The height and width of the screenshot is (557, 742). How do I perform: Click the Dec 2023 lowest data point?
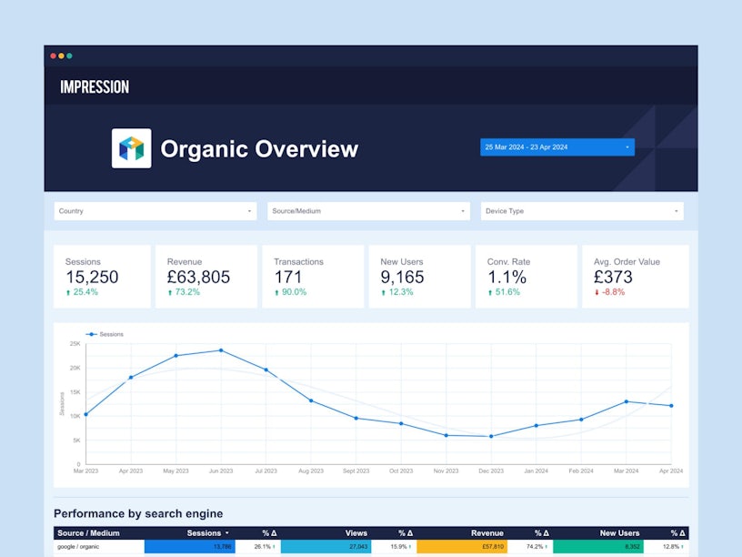[x=491, y=436]
